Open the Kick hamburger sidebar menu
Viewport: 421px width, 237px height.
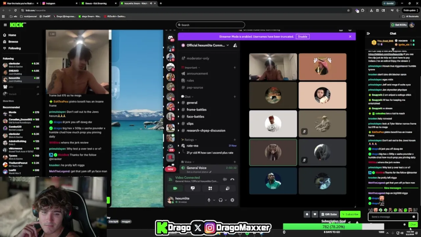coord(5,25)
